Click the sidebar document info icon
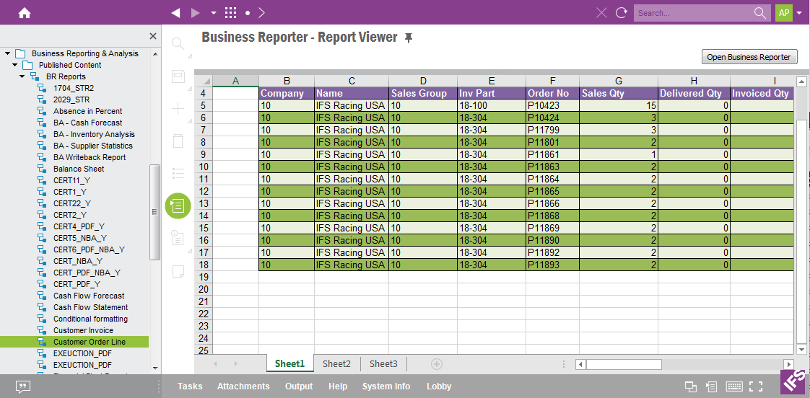This screenshot has height=398, width=810. click(178, 237)
